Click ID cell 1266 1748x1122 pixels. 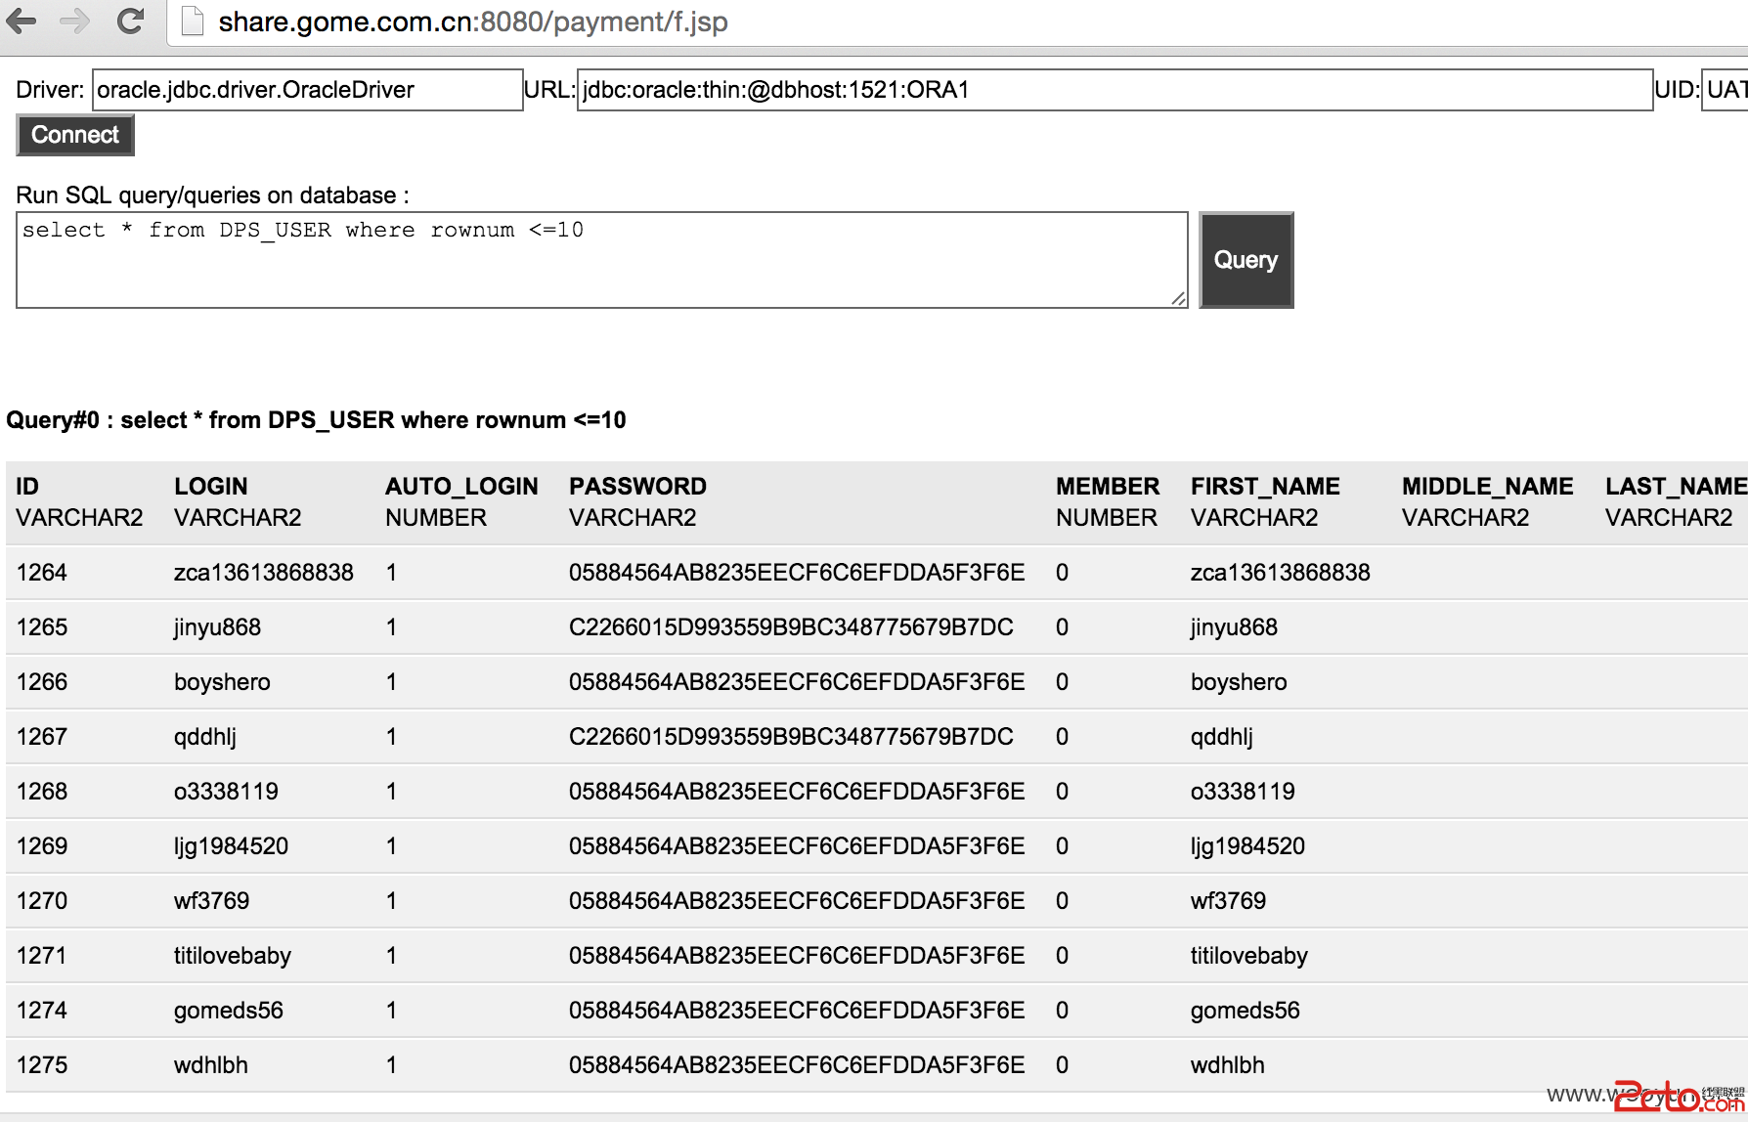pyautogui.click(x=42, y=682)
